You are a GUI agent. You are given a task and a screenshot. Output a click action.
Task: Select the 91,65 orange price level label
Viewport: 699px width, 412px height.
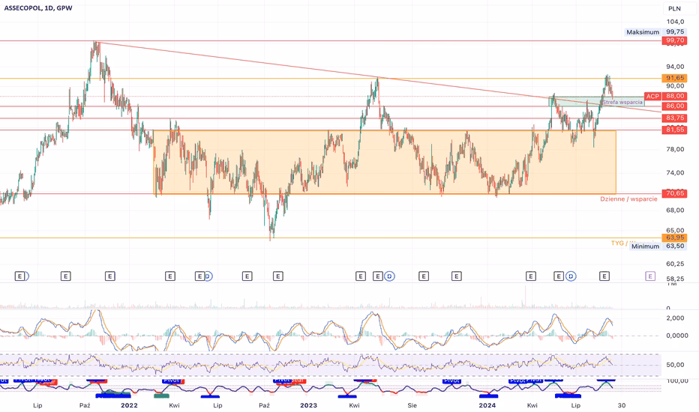[x=675, y=78]
